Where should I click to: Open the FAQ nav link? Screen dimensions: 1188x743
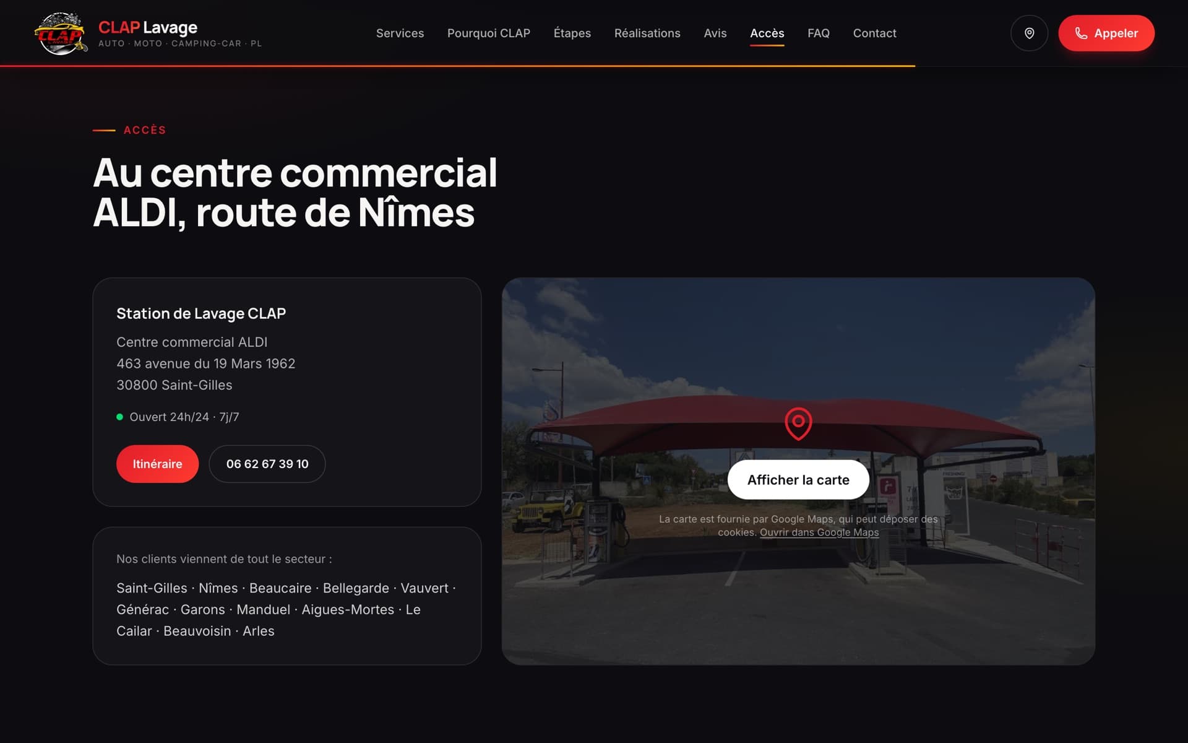point(819,33)
